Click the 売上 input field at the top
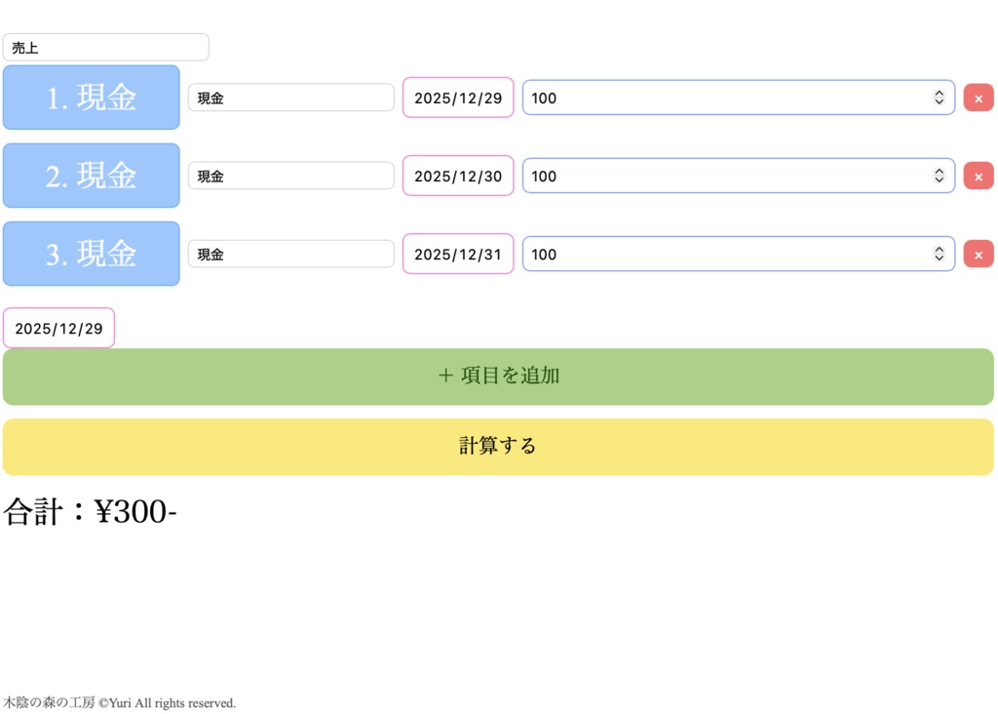998x714 pixels. tap(106, 46)
